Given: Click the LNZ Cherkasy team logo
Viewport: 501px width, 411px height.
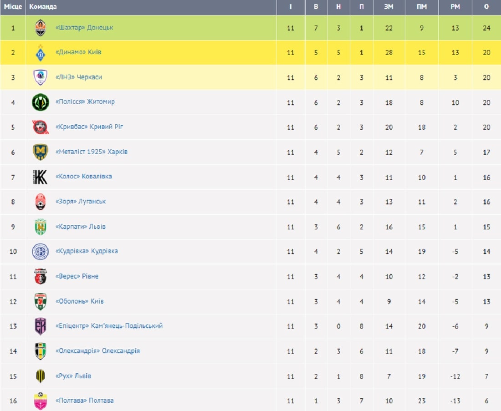Looking at the screenshot, I should click(40, 77).
